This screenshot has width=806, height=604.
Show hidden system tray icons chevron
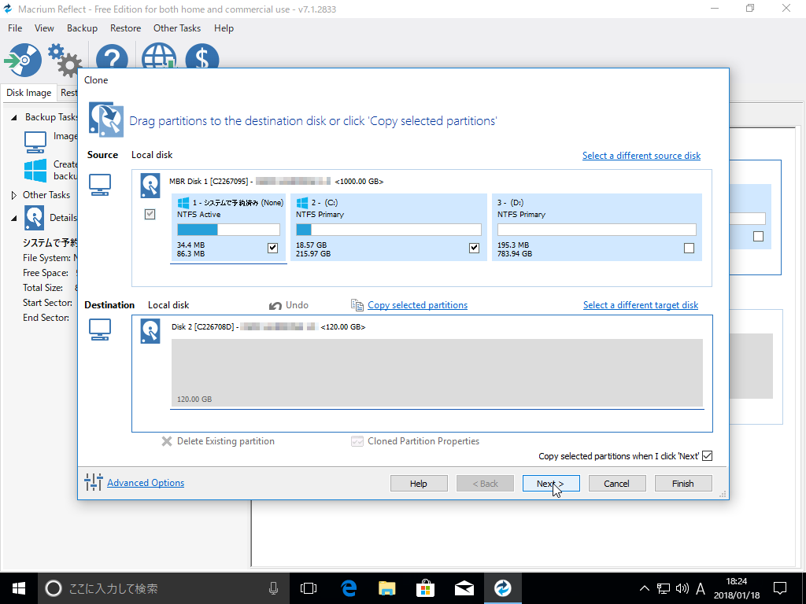pyautogui.click(x=644, y=588)
